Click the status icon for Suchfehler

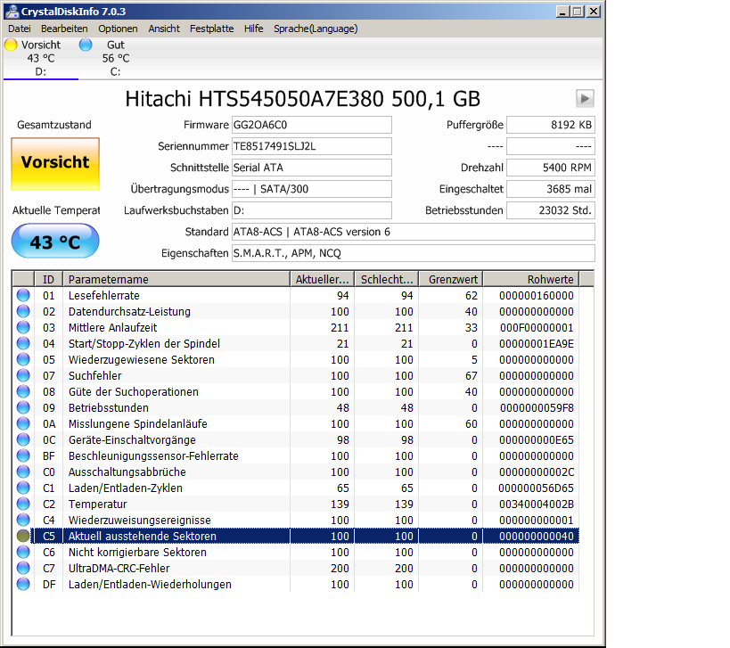pyautogui.click(x=23, y=375)
